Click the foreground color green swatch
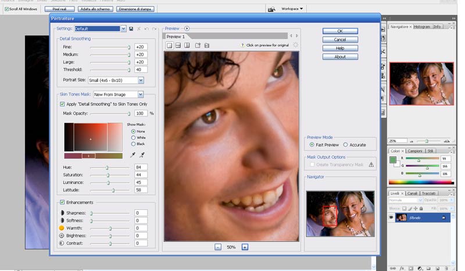 pos(393,161)
